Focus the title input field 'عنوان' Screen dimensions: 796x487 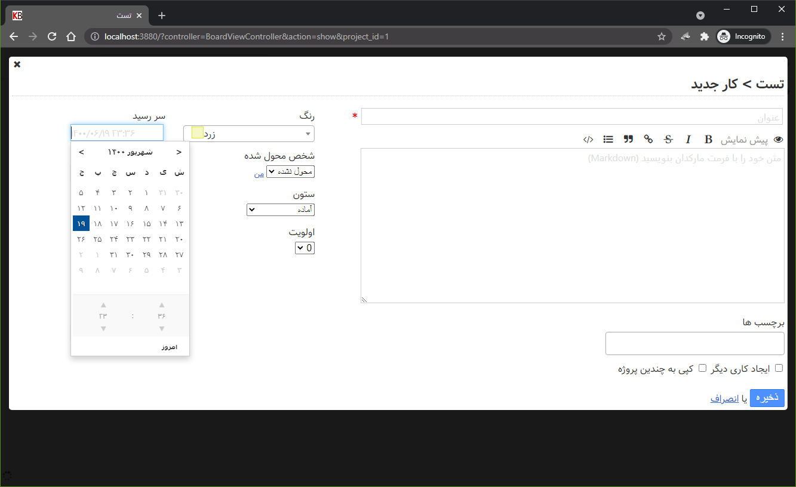point(573,116)
